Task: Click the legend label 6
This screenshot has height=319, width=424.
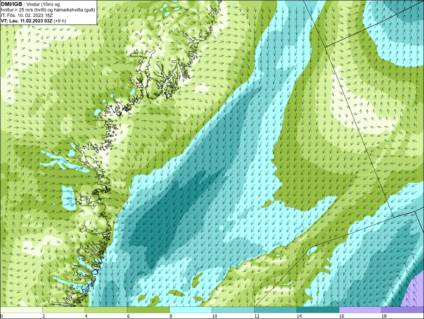Action: (128, 316)
